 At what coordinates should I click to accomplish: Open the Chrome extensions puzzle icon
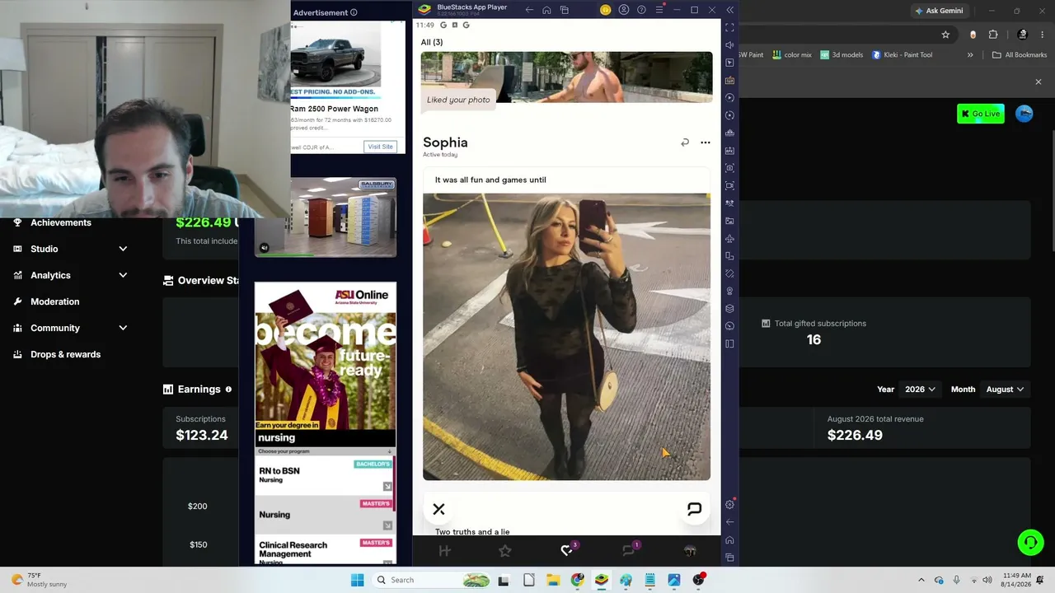coord(993,35)
